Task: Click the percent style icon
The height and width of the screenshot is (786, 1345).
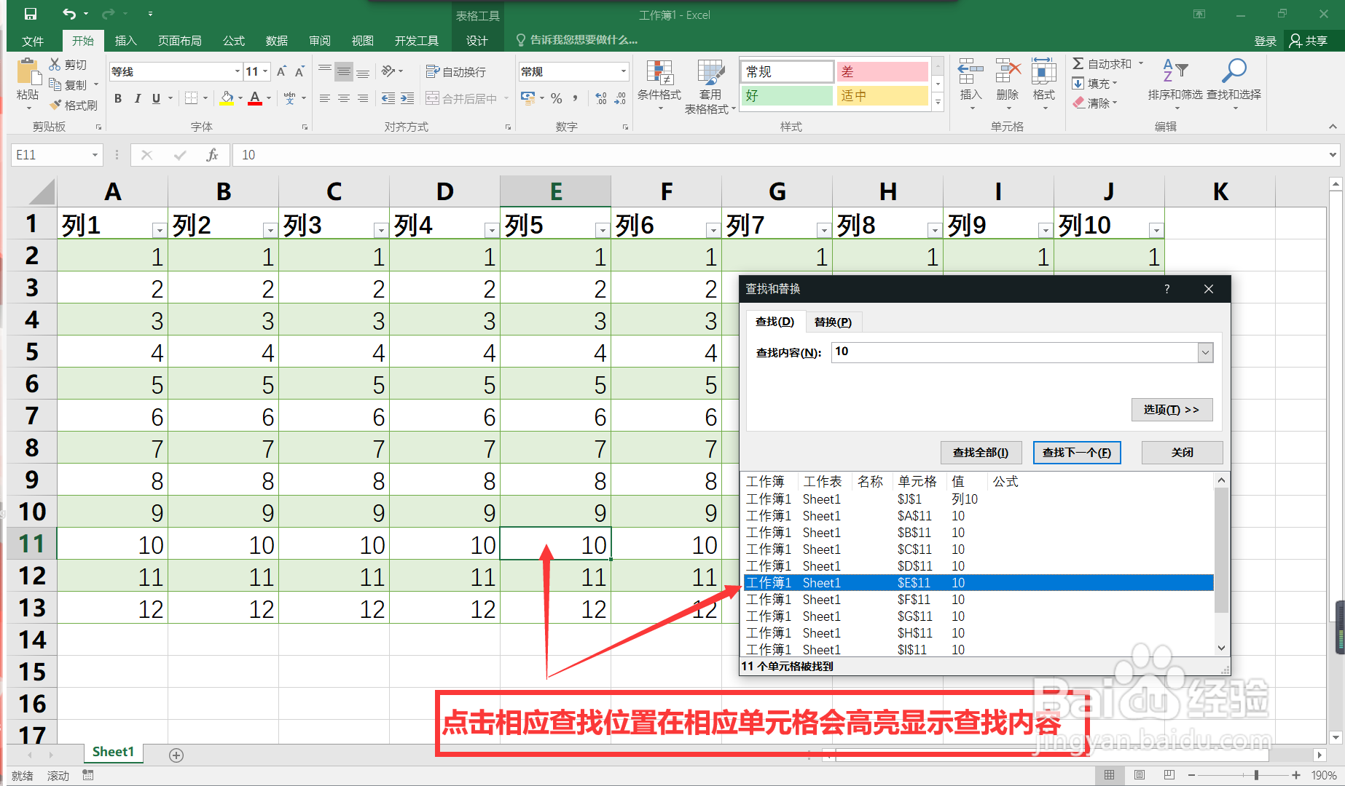Action: pyautogui.click(x=557, y=98)
